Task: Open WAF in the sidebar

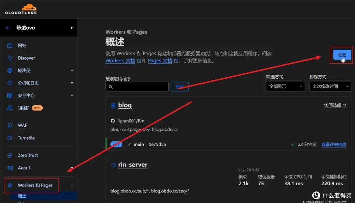Action: [x=22, y=125]
